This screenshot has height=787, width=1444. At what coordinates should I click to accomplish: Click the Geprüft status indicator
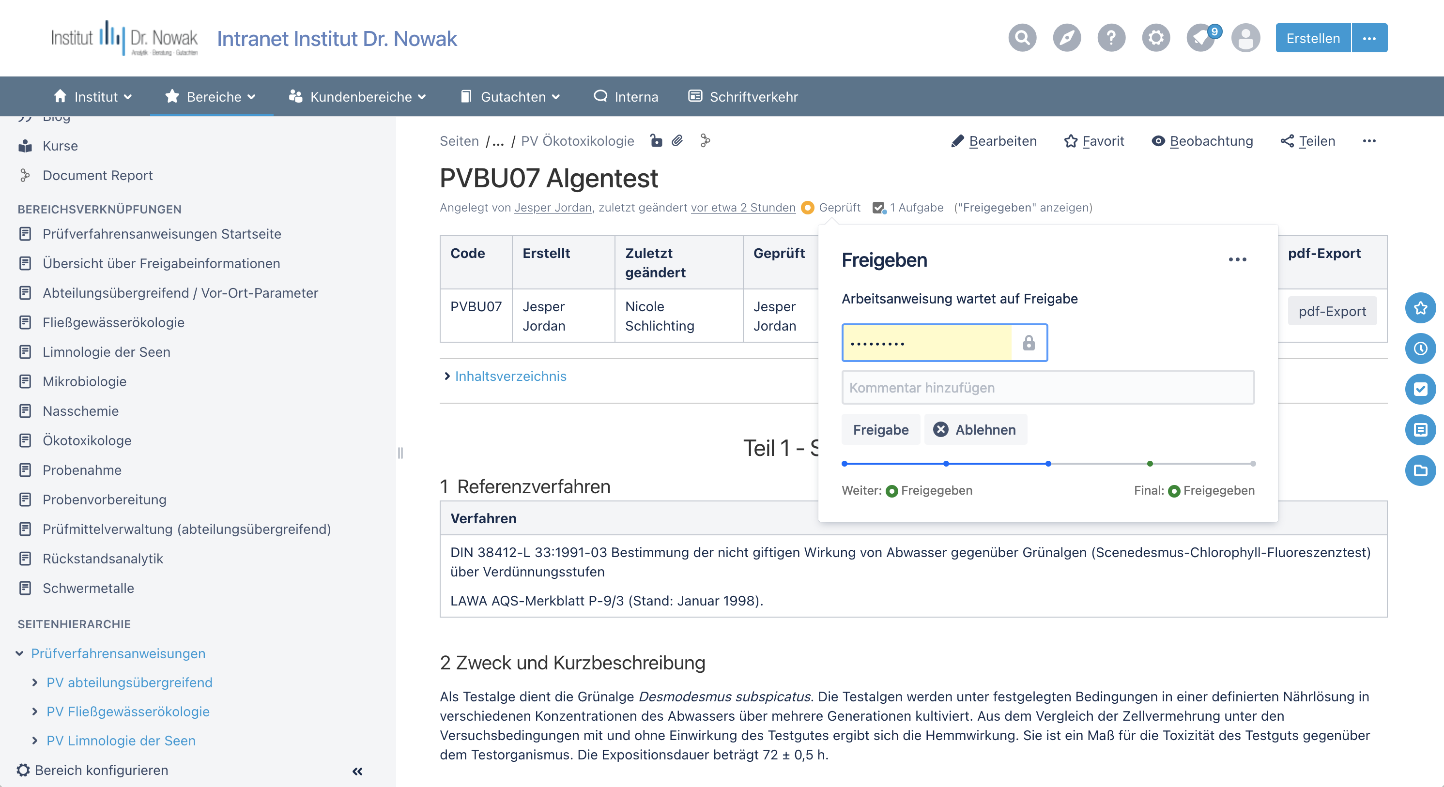pos(831,207)
